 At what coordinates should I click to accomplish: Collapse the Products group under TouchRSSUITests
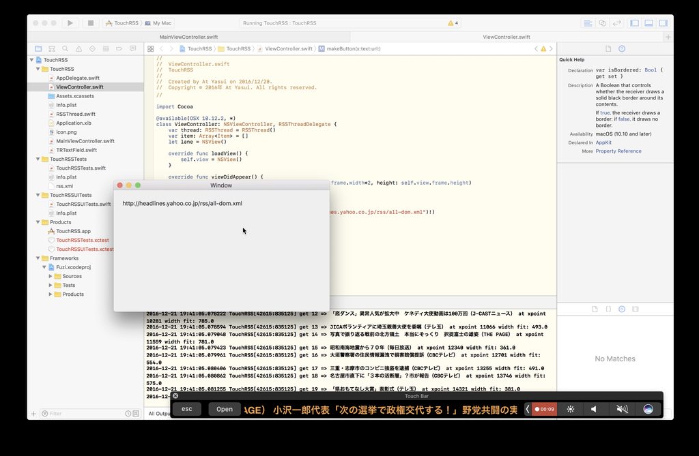[38, 222]
